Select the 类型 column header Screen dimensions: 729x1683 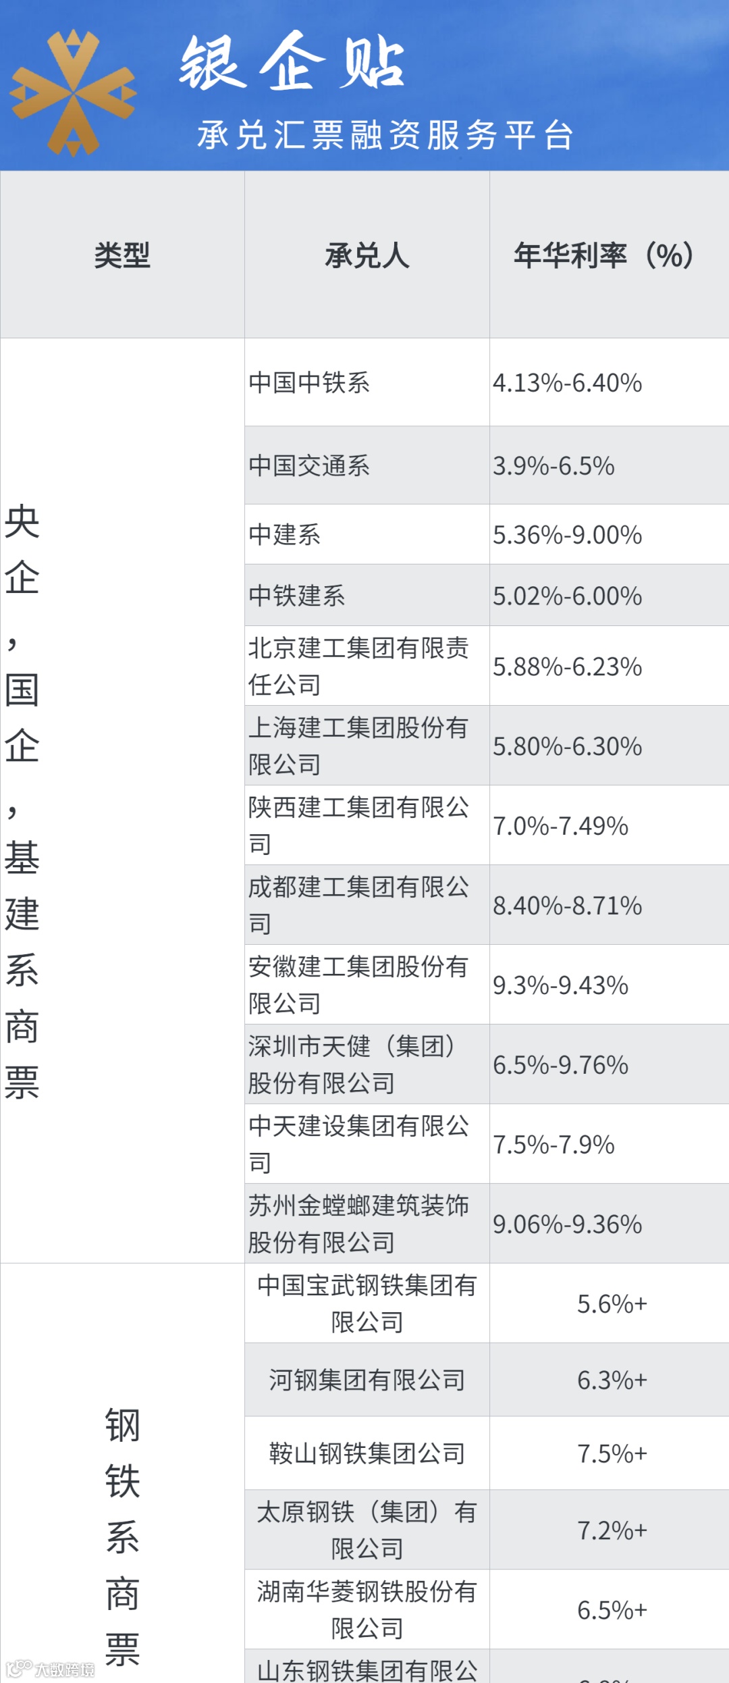click(122, 255)
